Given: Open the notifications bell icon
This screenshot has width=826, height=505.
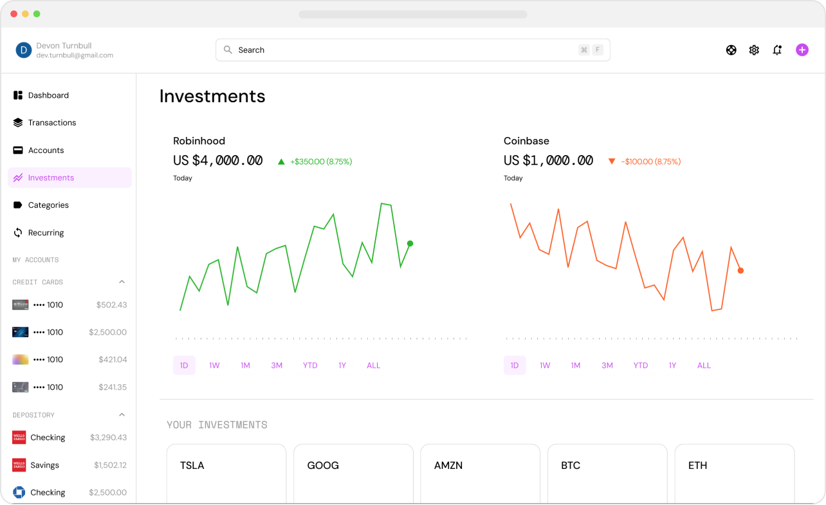Looking at the screenshot, I should point(777,50).
